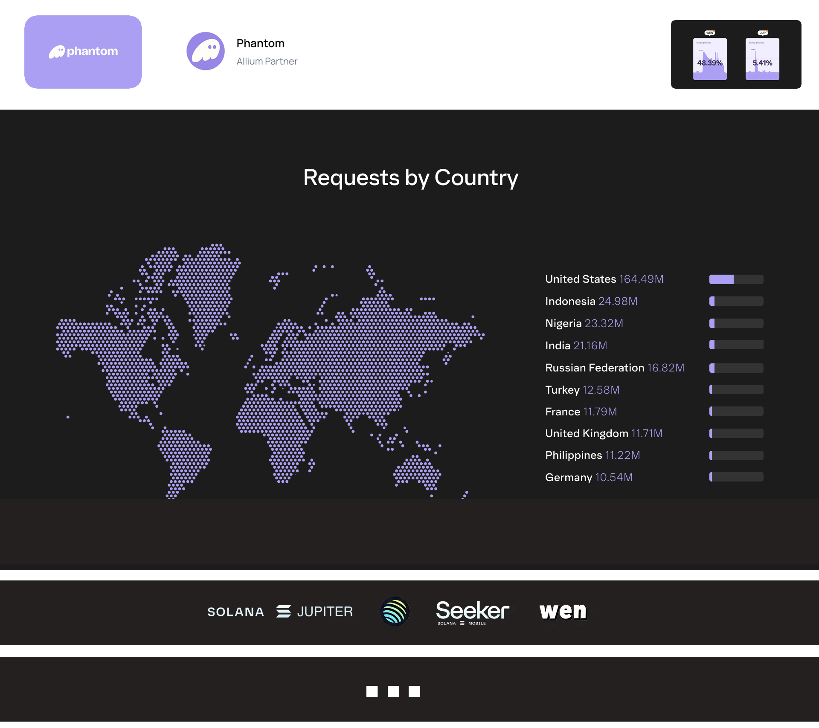Image resolution: width=819 pixels, height=728 pixels.
Task: Click the wen logo
Action: [563, 611]
